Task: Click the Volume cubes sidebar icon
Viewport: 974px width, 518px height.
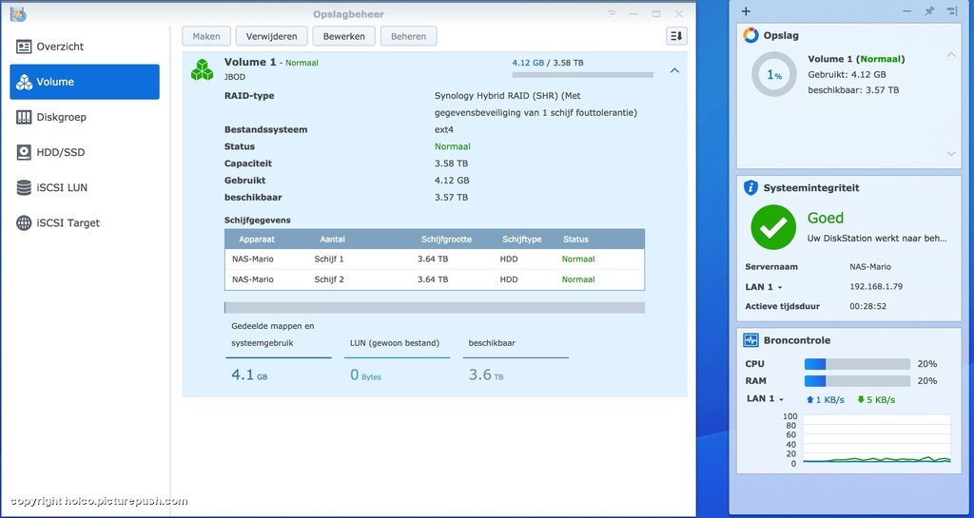Action: [24, 82]
